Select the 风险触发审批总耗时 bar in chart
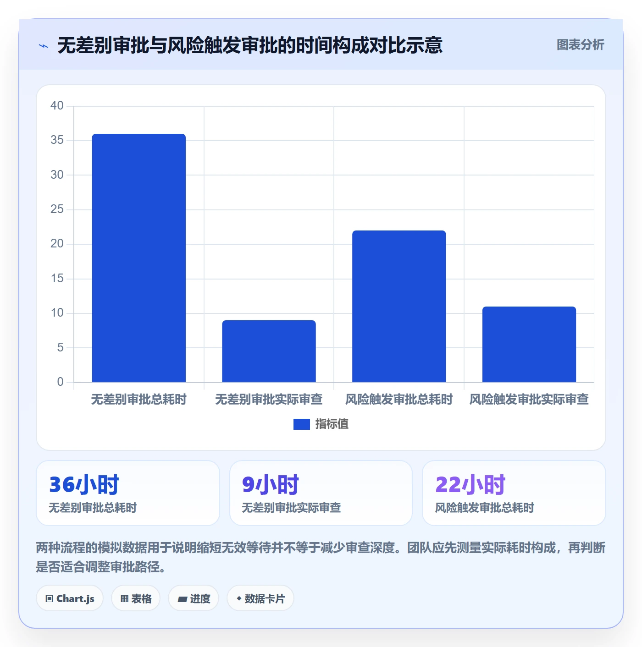The width and height of the screenshot is (642, 647). 399,306
